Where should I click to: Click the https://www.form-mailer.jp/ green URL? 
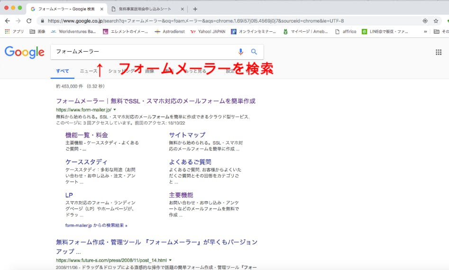point(83,109)
